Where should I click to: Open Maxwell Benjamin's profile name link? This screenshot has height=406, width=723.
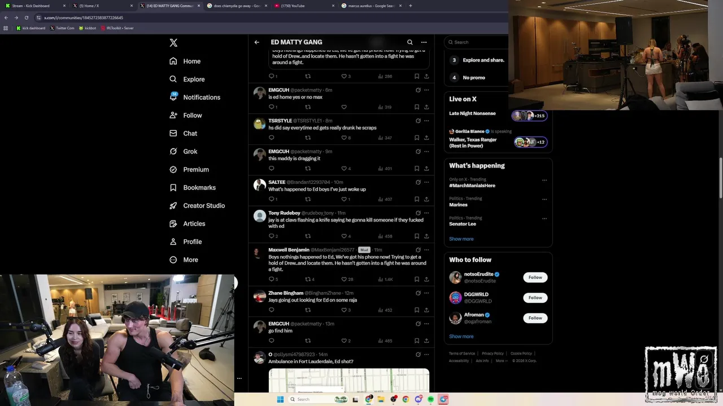coord(289,250)
